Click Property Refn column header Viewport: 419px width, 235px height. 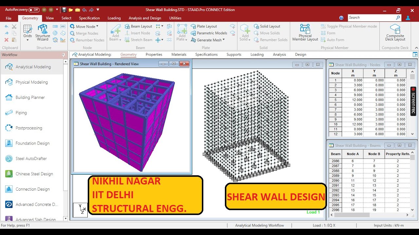(397, 154)
